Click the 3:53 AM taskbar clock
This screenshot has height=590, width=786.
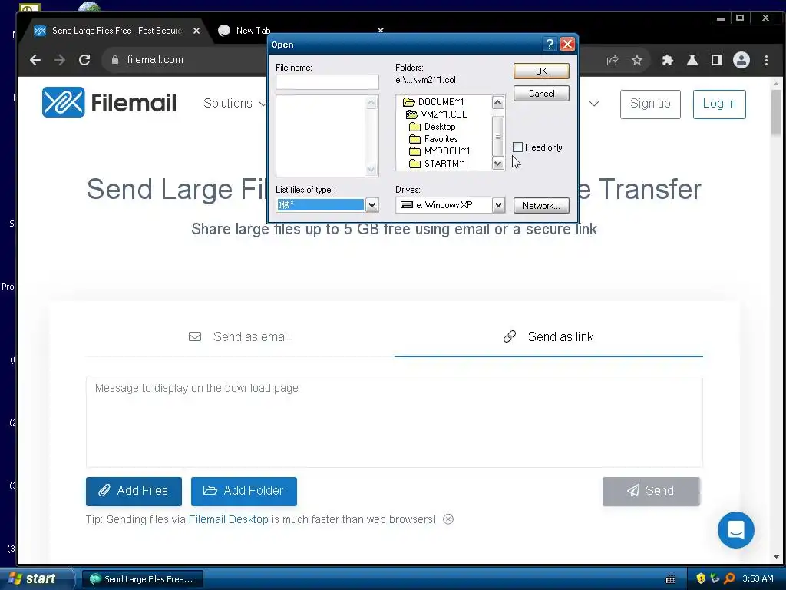758,578
